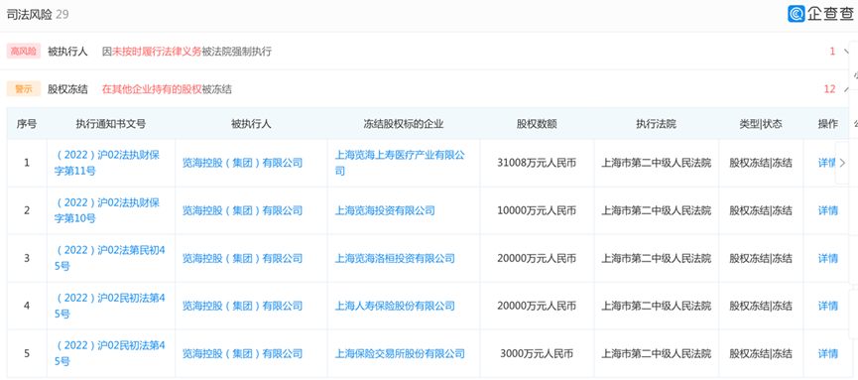Click amount 31008万元人民币
Image resolution: width=858 pixels, height=380 pixels.
pos(537,163)
